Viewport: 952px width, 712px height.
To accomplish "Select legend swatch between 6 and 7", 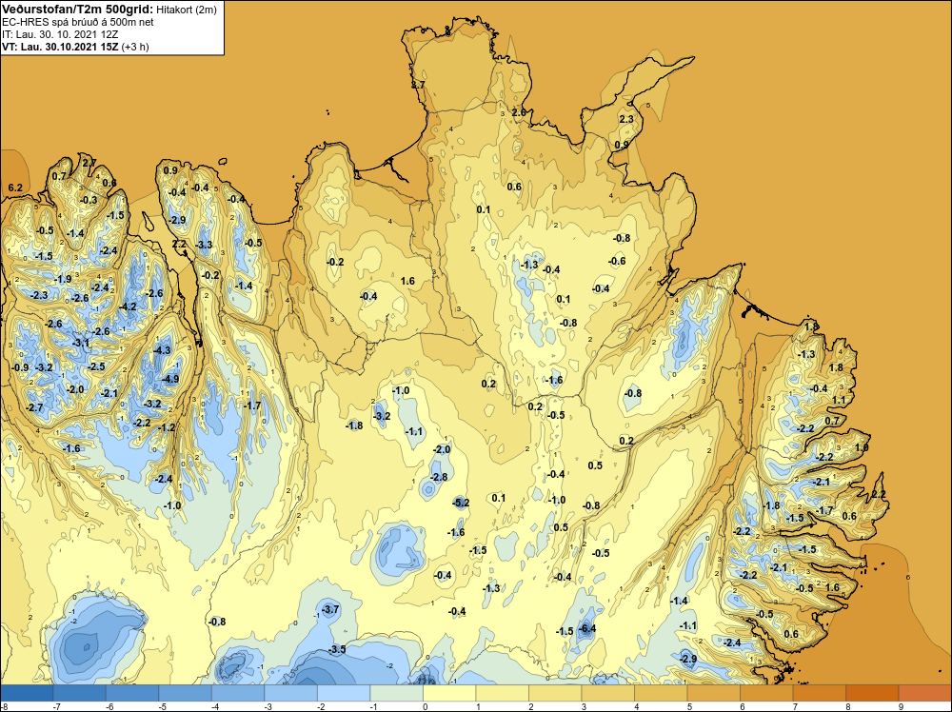I will coord(766,693).
